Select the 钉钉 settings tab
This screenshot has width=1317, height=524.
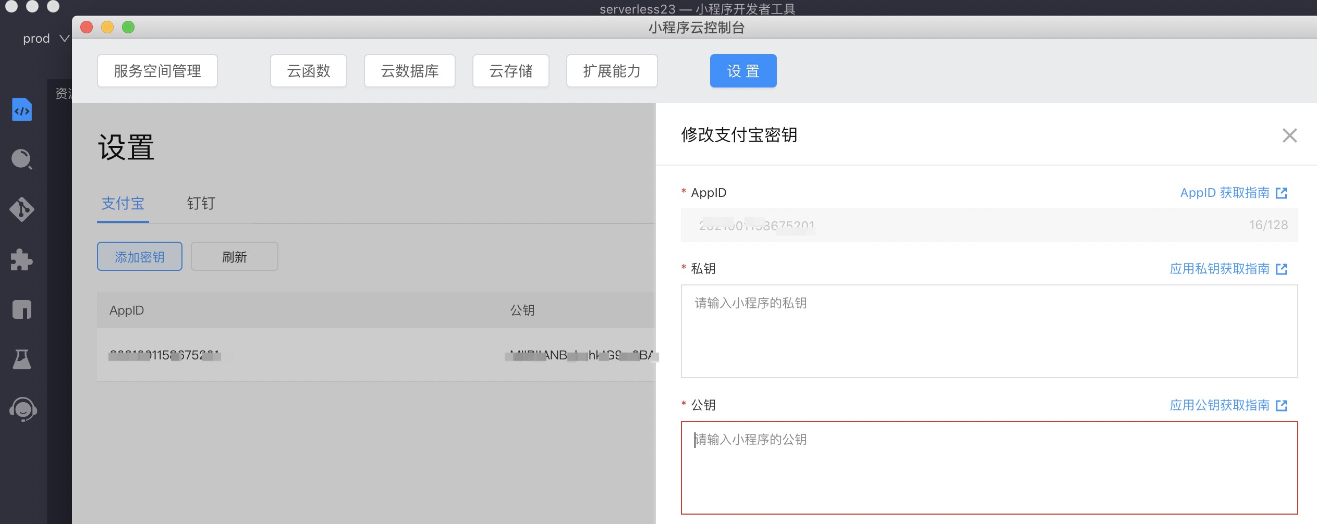[201, 204]
